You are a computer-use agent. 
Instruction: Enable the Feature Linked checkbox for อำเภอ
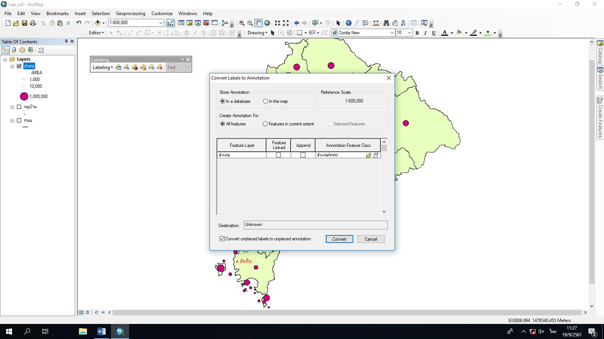point(279,155)
